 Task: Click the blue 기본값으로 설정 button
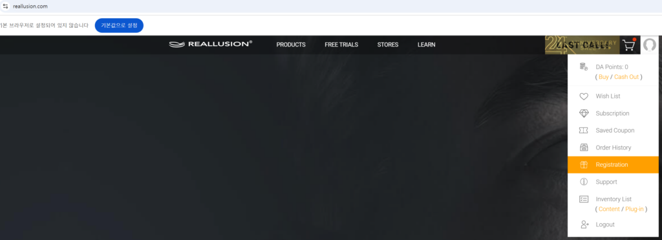119,25
